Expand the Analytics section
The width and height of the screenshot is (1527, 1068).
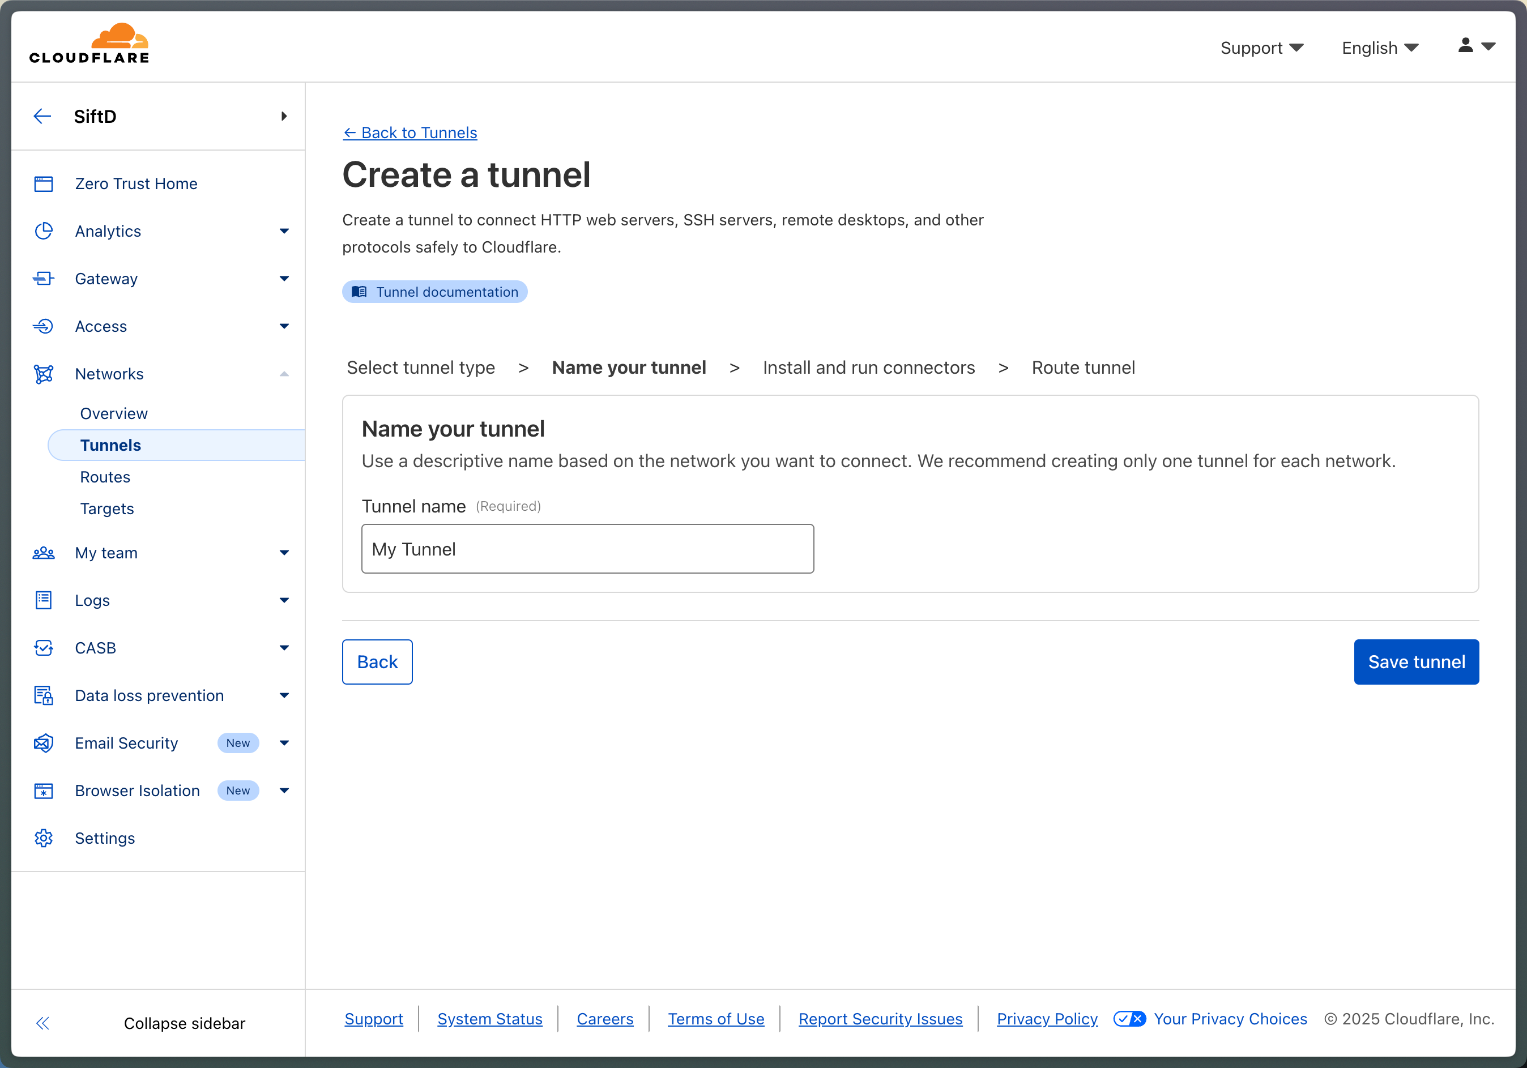click(x=285, y=230)
